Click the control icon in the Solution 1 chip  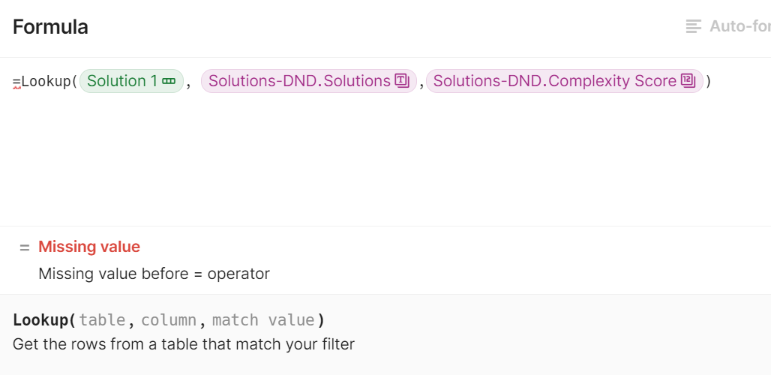168,81
